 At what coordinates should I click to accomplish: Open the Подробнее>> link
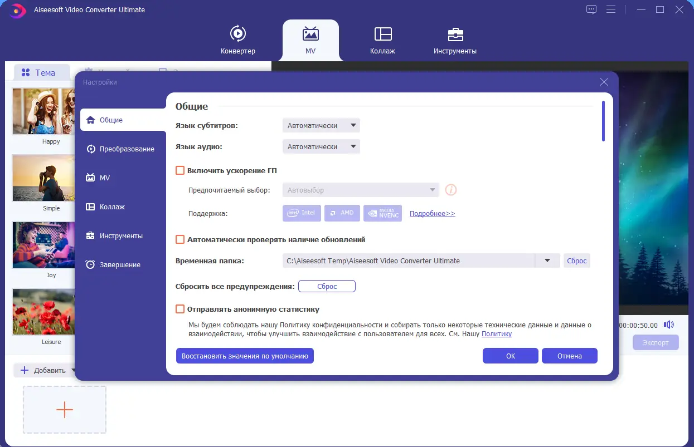coord(433,213)
